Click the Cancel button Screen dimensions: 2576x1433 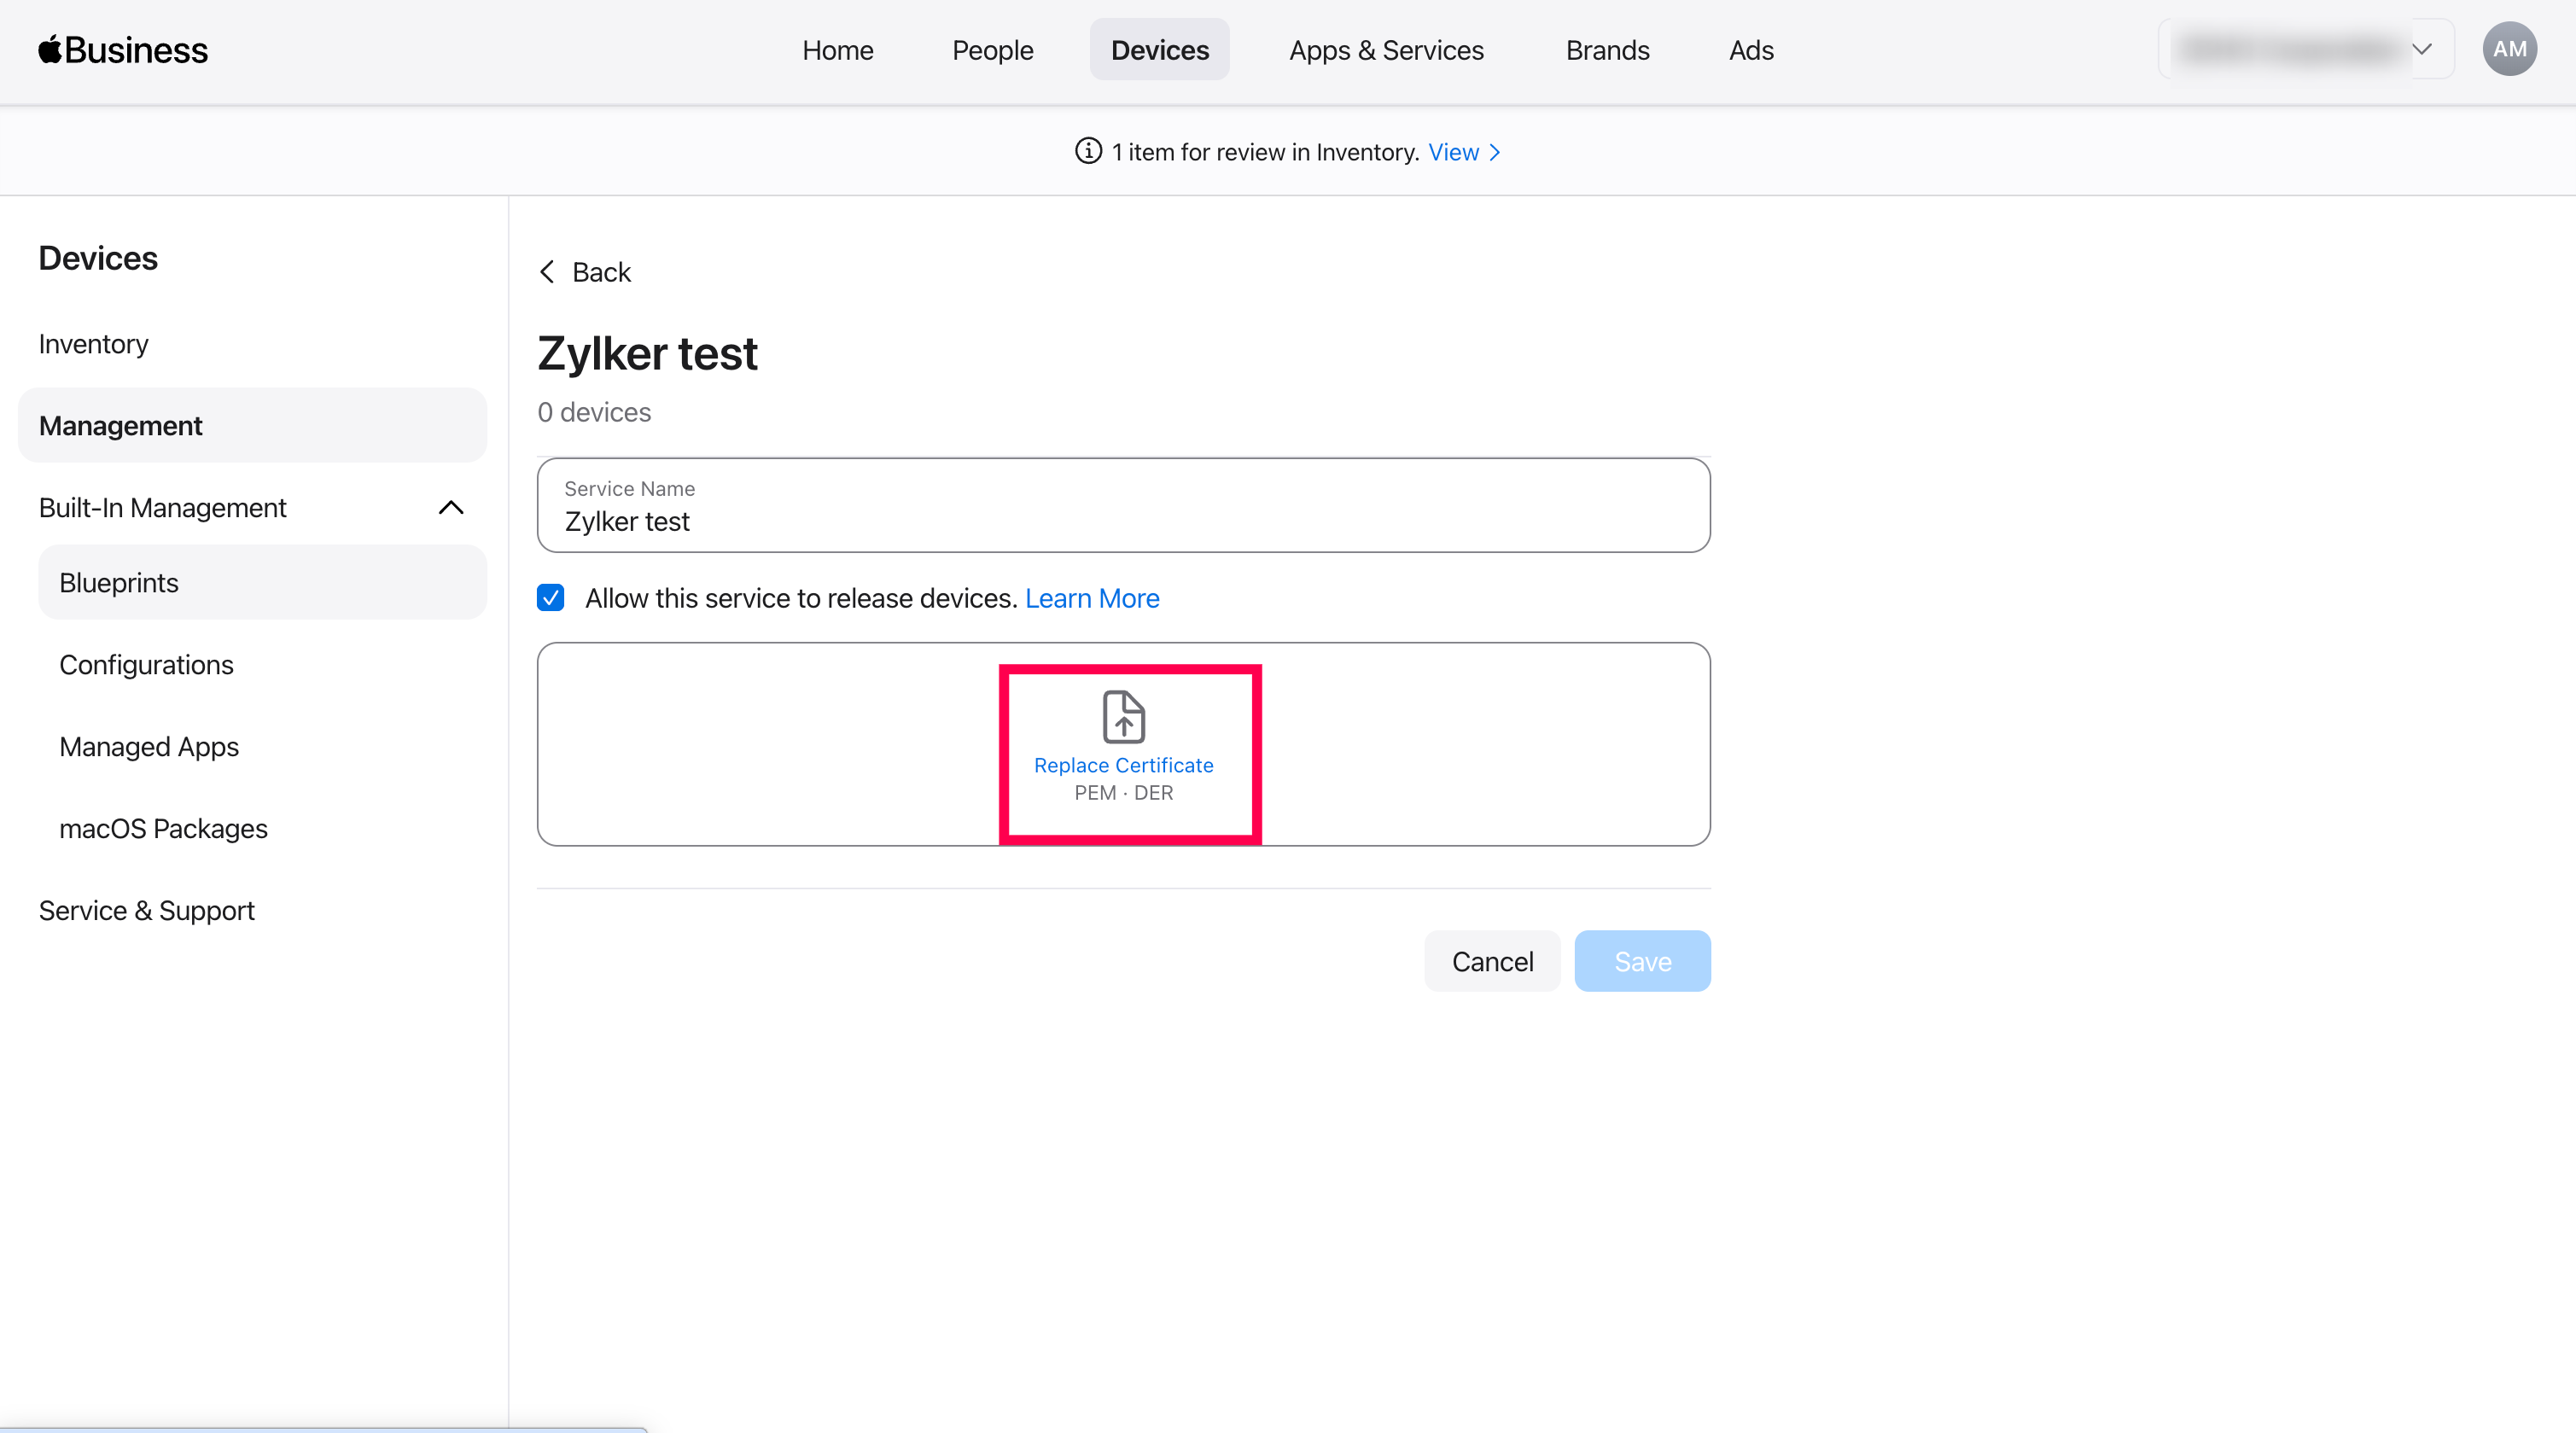pos(1491,961)
